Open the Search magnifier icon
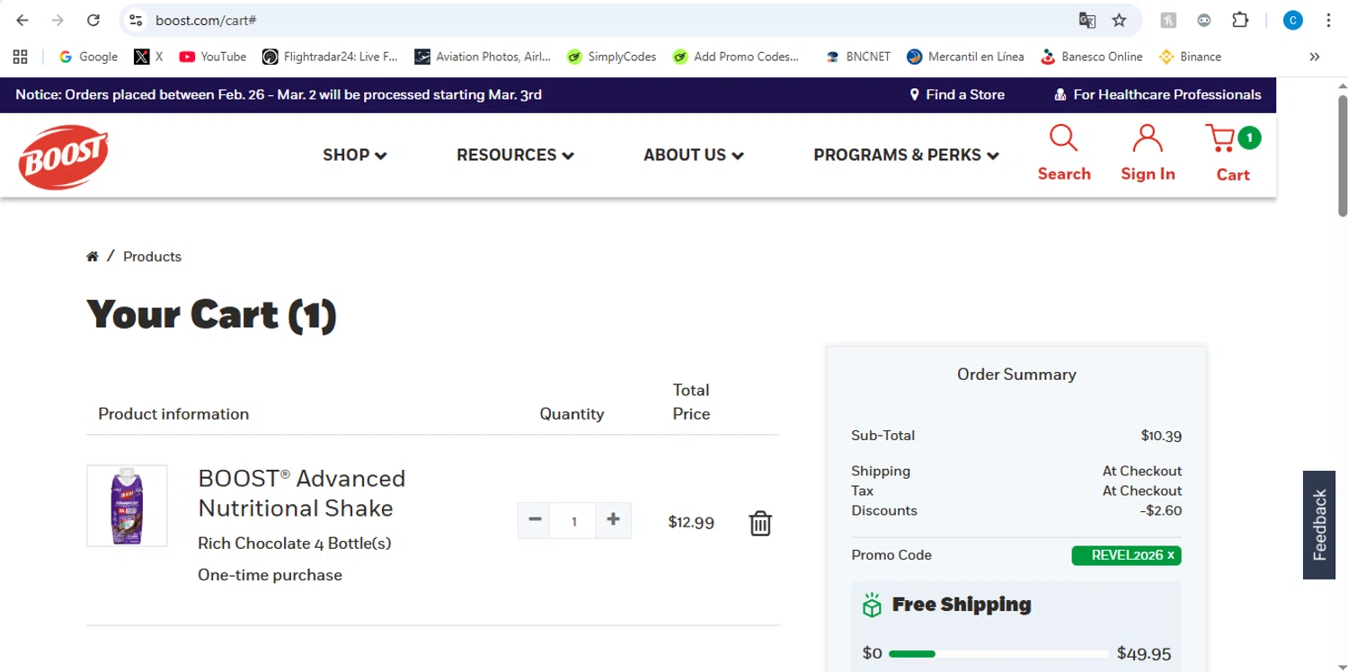 tap(1064, 138)
